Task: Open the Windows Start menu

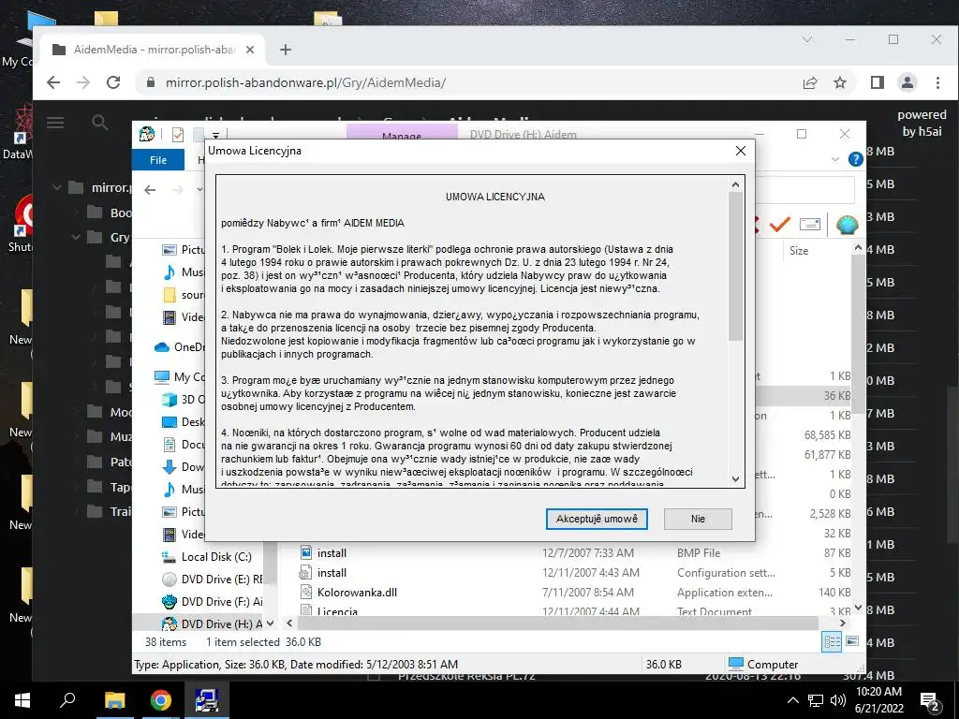Action: (x=22, y=700)
